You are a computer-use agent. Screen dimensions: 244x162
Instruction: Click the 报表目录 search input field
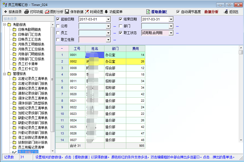point(27,19)
